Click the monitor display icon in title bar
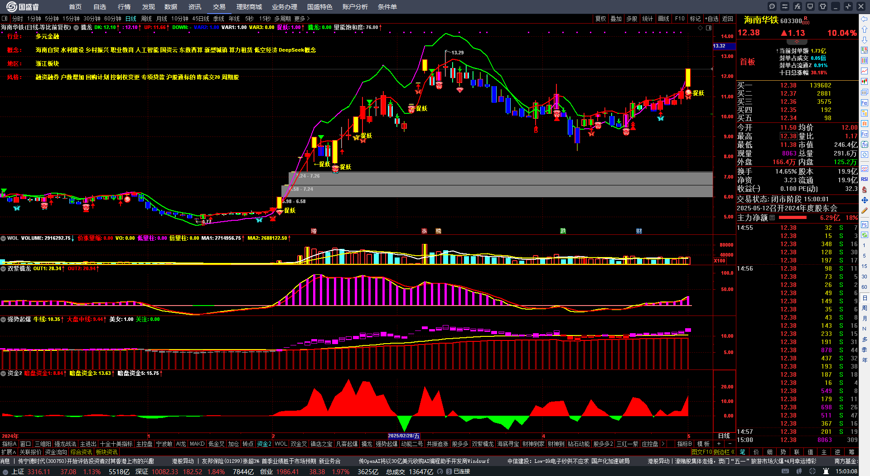Image resolution: width=870 pixels, height=476 pixels. (x=810, y=6)
